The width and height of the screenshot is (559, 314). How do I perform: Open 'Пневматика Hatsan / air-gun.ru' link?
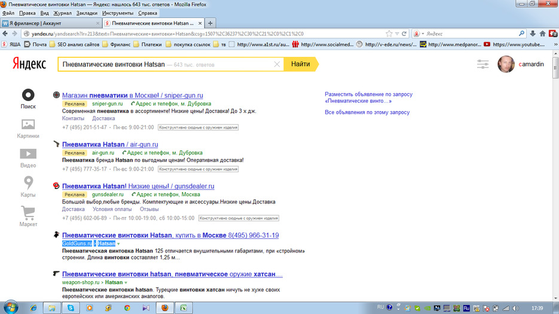[110, 145]
